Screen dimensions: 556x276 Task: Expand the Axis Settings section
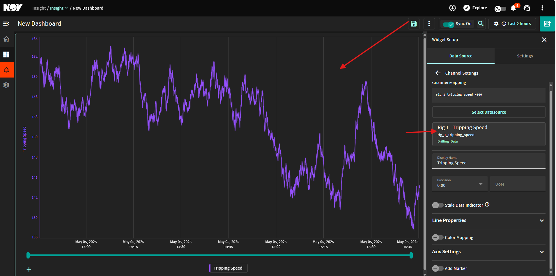point(488,252)
